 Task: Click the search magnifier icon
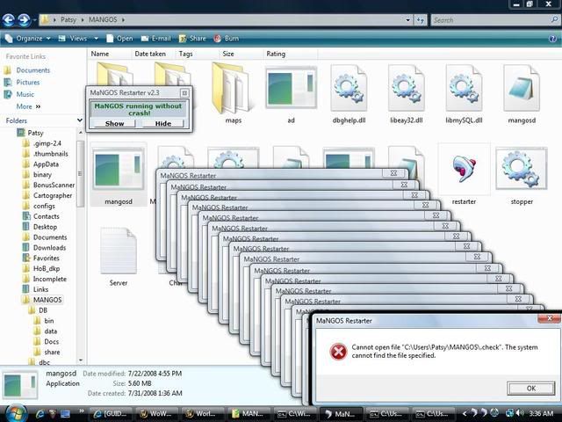point(554,19)
